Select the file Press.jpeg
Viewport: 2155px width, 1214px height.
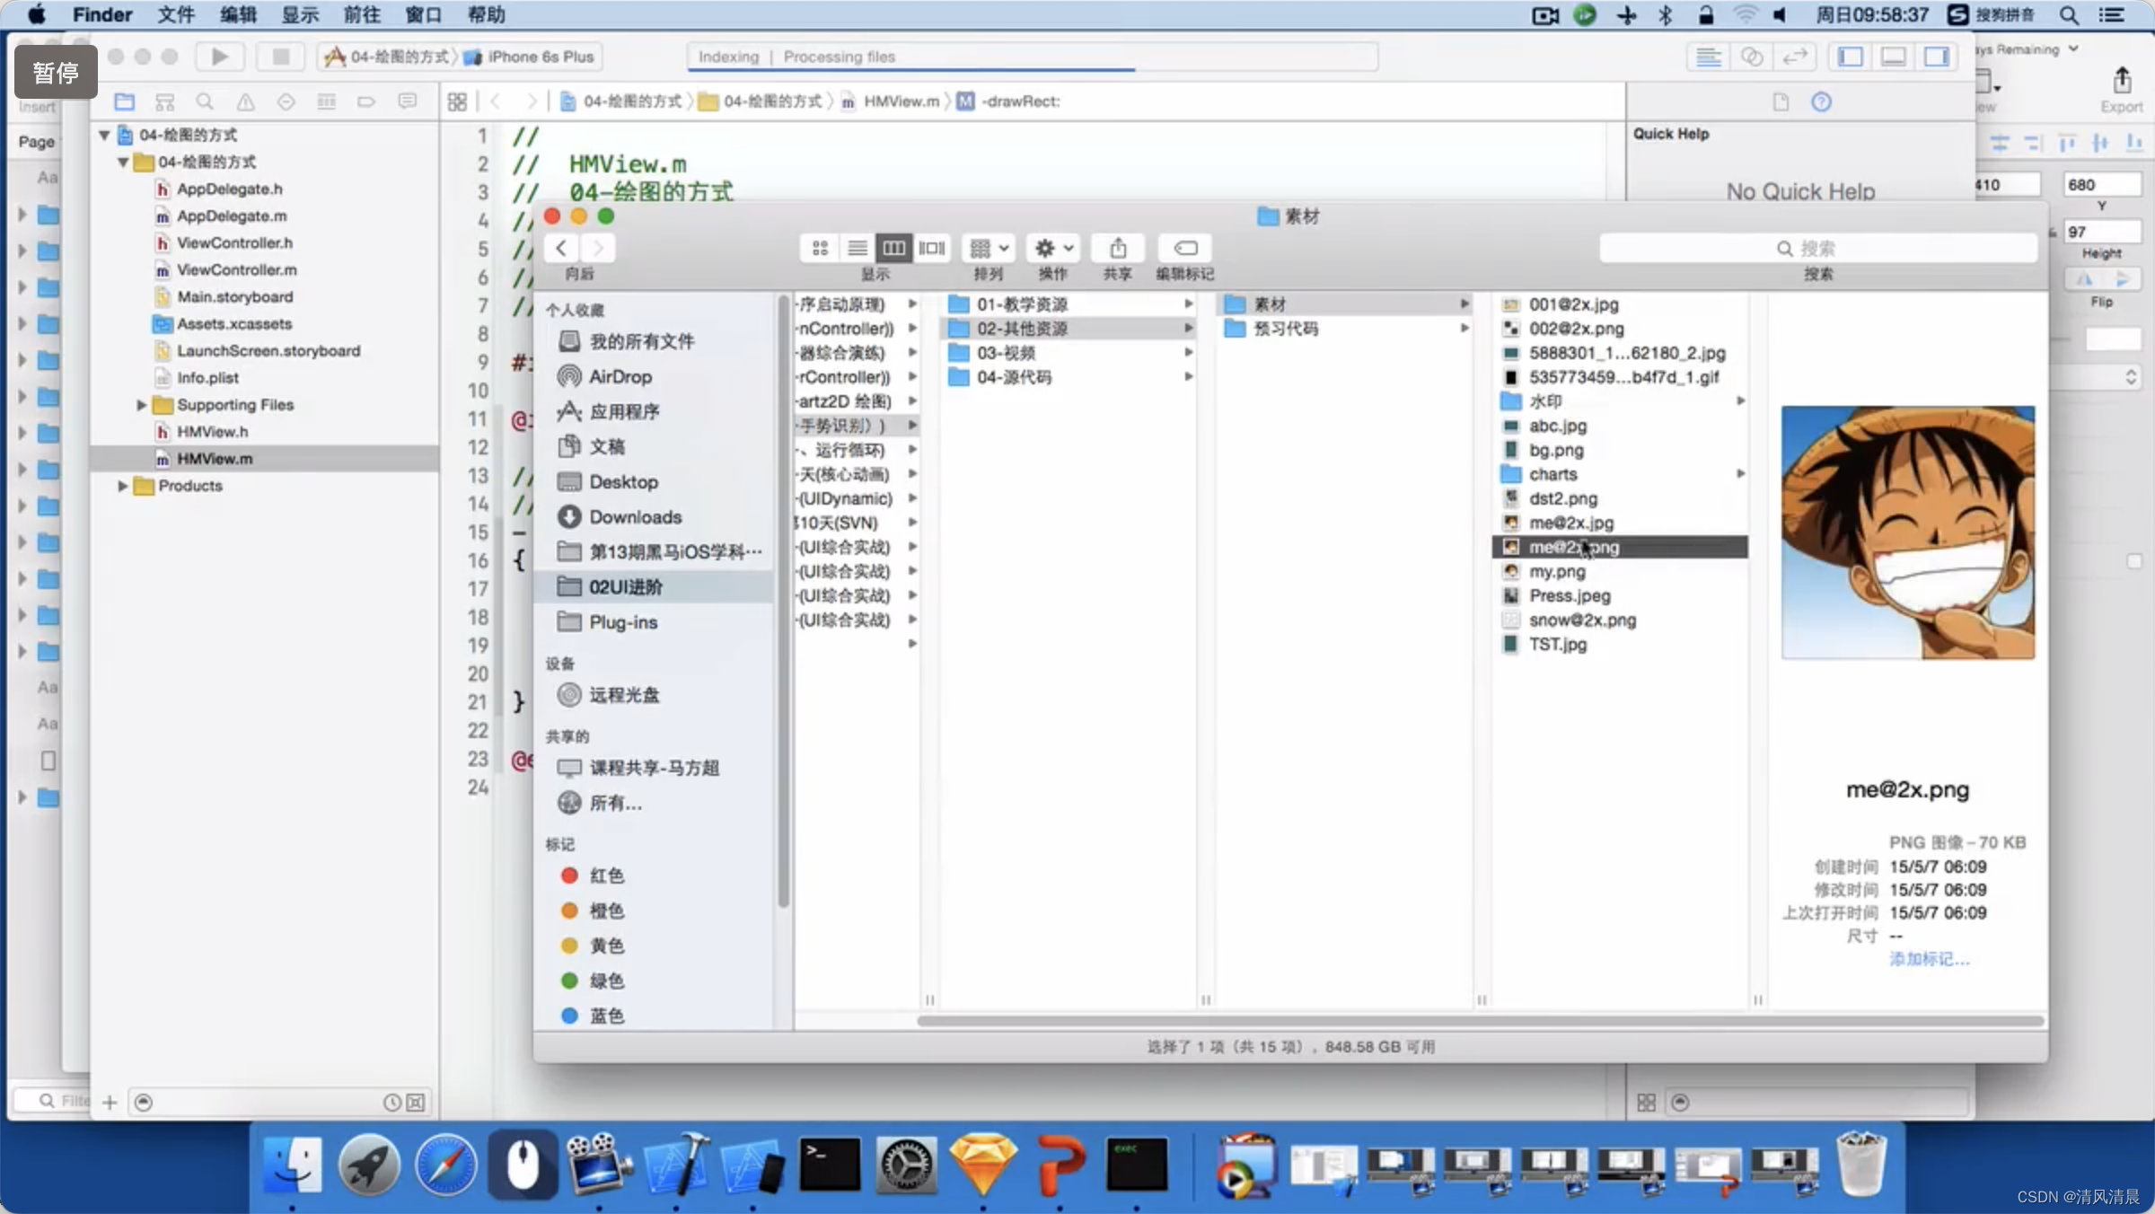pos(1570,595)
